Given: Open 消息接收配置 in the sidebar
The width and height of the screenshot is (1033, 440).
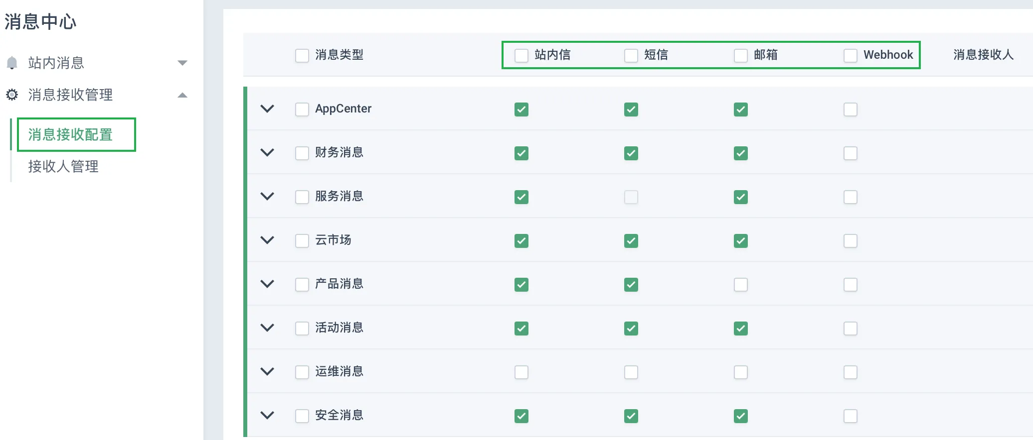Looking at the screenshot, I should click(70, 134).
